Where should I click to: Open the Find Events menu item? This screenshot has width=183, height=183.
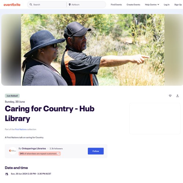point(116,5)
